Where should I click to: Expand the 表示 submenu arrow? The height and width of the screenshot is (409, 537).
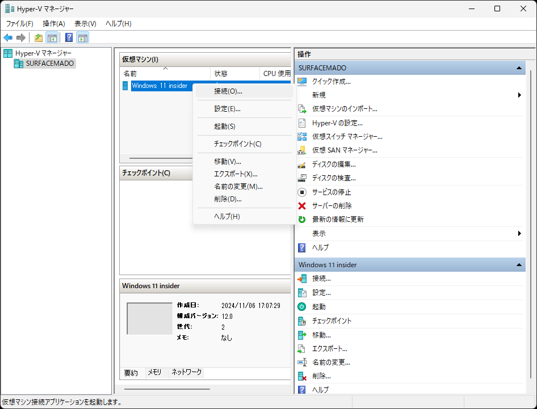pyautogui.click(x=518, y=233)
